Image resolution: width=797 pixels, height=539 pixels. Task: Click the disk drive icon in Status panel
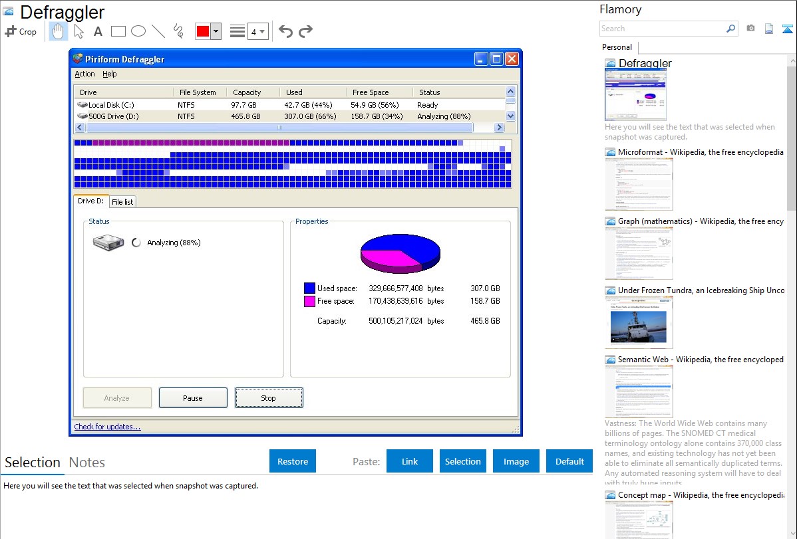coord(108,243)
